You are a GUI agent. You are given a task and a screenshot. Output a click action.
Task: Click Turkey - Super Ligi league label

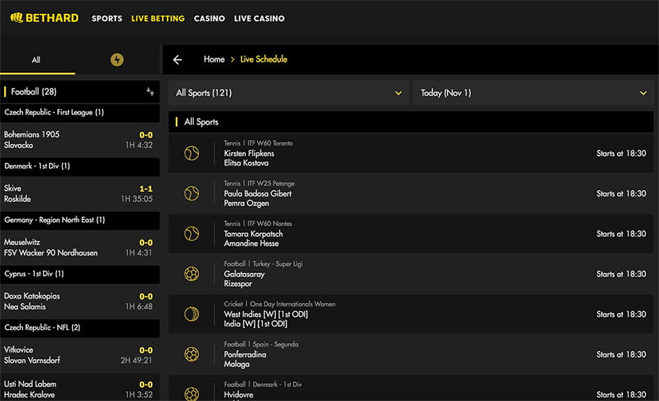(x=278, y=264)
